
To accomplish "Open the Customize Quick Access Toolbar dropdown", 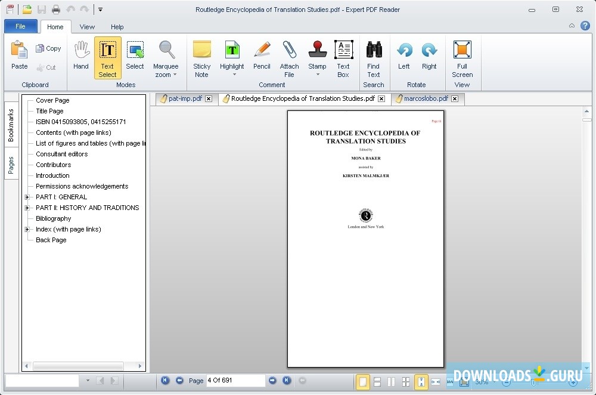I will (100, 10).
